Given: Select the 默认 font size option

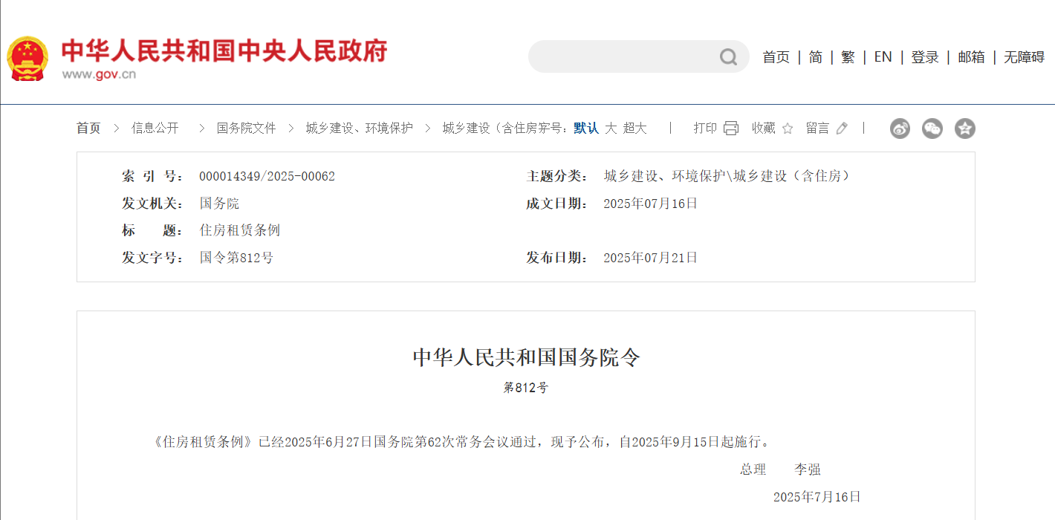Looking at the screenshot, I should 585,127.
